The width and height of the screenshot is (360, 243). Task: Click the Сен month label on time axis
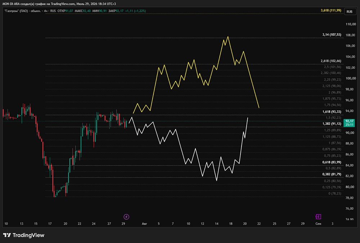tap(318, 224)
